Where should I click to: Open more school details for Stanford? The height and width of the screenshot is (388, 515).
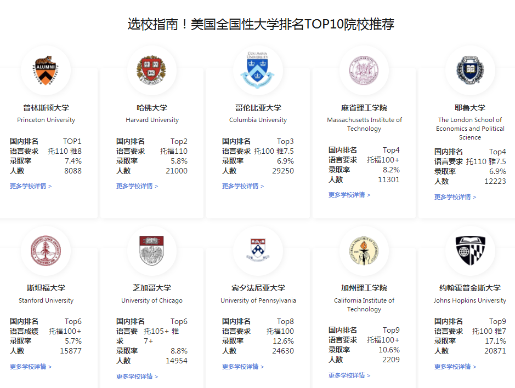click(31, 367)
